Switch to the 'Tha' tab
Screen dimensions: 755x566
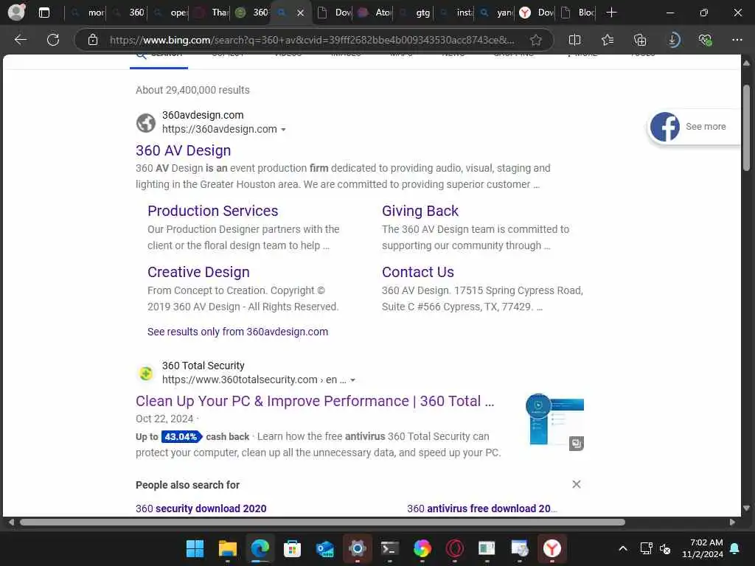coord(212,13)
